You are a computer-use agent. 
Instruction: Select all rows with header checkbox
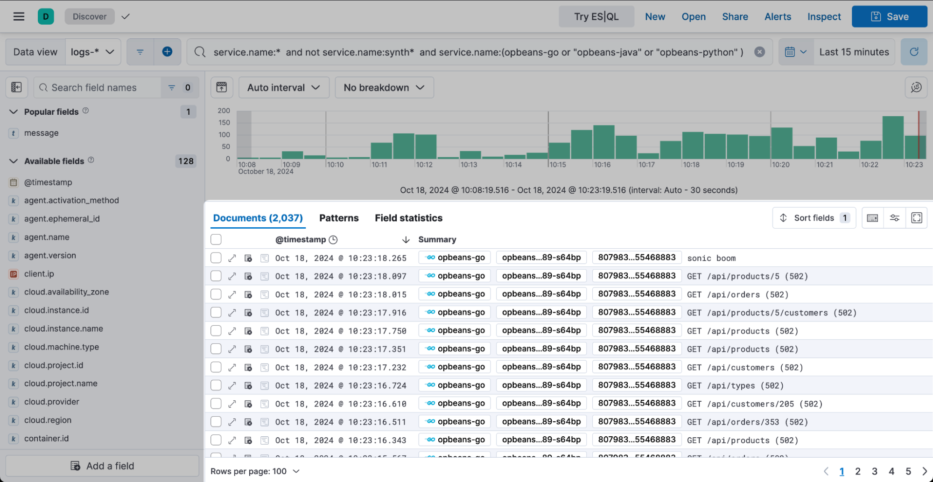coord(216,239)
